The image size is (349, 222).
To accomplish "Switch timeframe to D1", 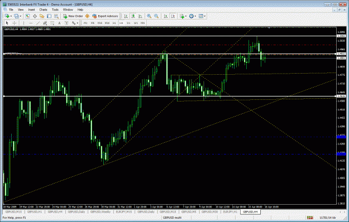I will [128, 23].
